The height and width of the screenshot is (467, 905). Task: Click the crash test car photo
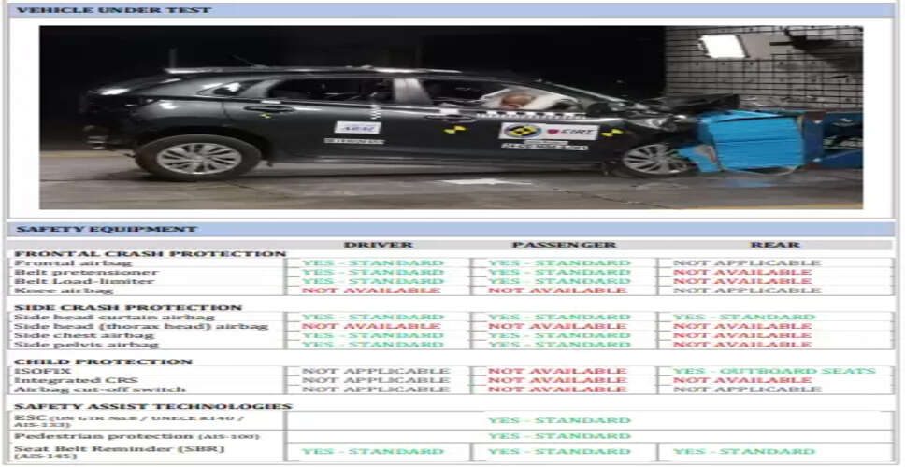click(x=451, y=117)
